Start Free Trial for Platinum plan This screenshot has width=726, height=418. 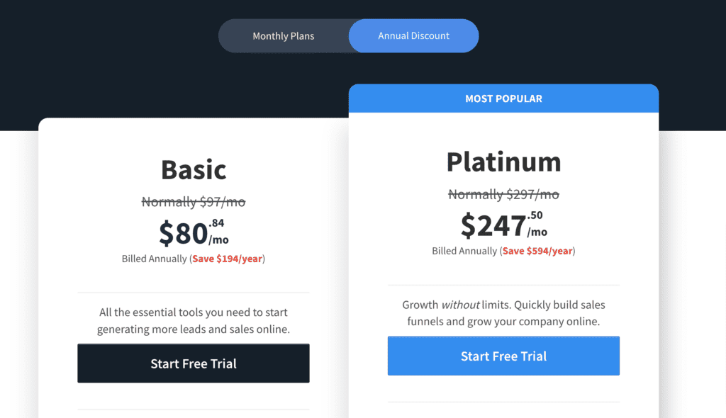pyautogui.click(x=504, y=356)
